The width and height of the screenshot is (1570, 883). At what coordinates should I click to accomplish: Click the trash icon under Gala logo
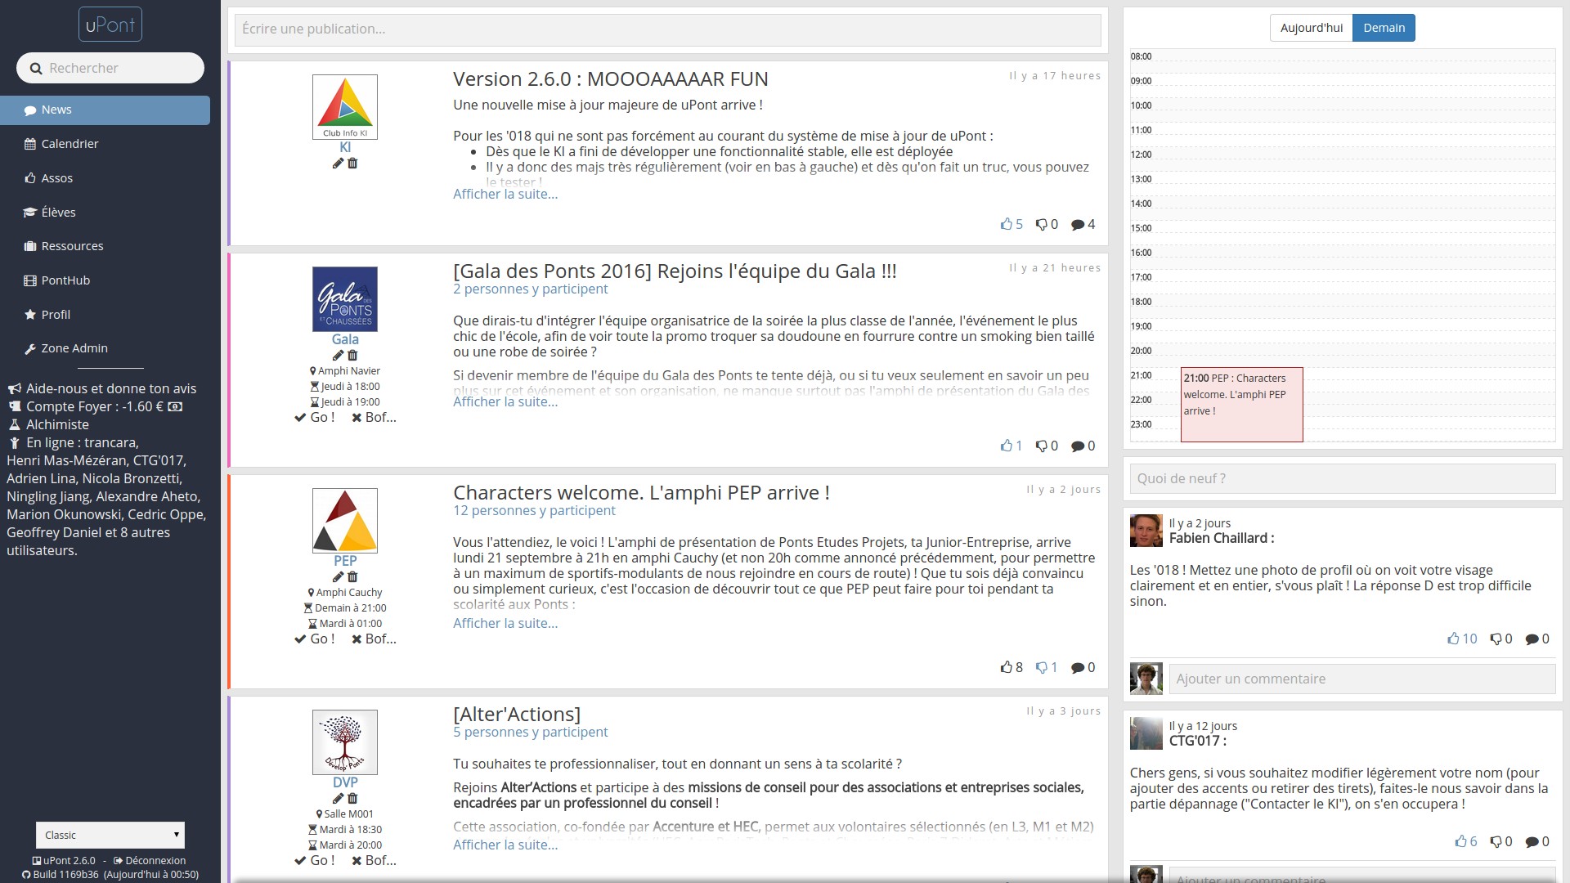(352, 356)
